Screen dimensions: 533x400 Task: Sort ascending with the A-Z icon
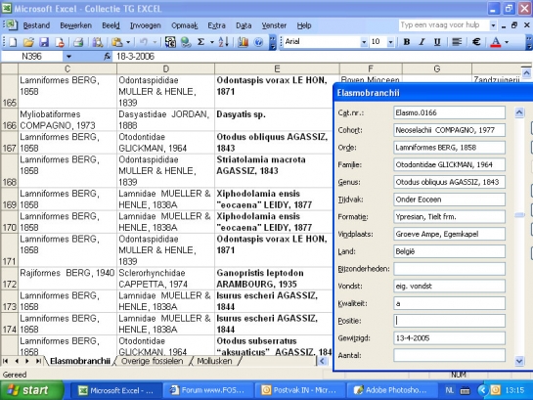(223, 42)
